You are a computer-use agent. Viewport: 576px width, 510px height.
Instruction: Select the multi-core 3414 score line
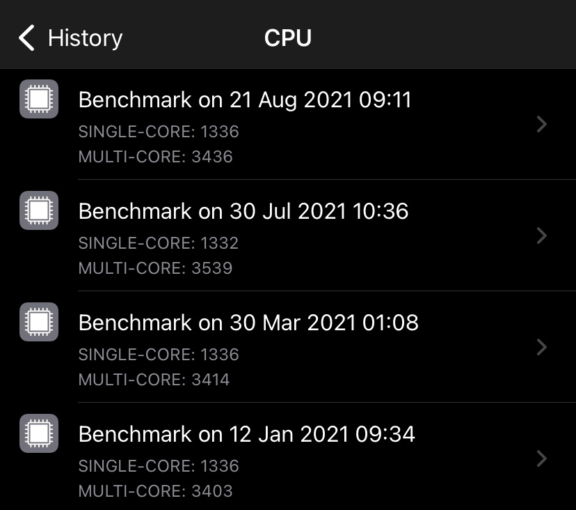(x=154, y=380)
